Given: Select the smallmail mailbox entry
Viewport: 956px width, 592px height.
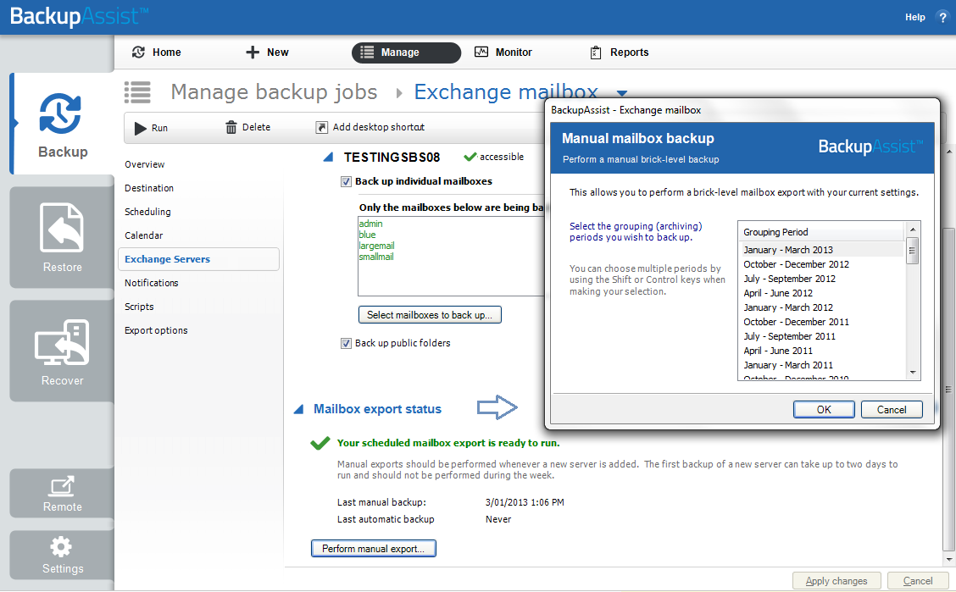Looking at the screenshot, I should pos(376,257).
